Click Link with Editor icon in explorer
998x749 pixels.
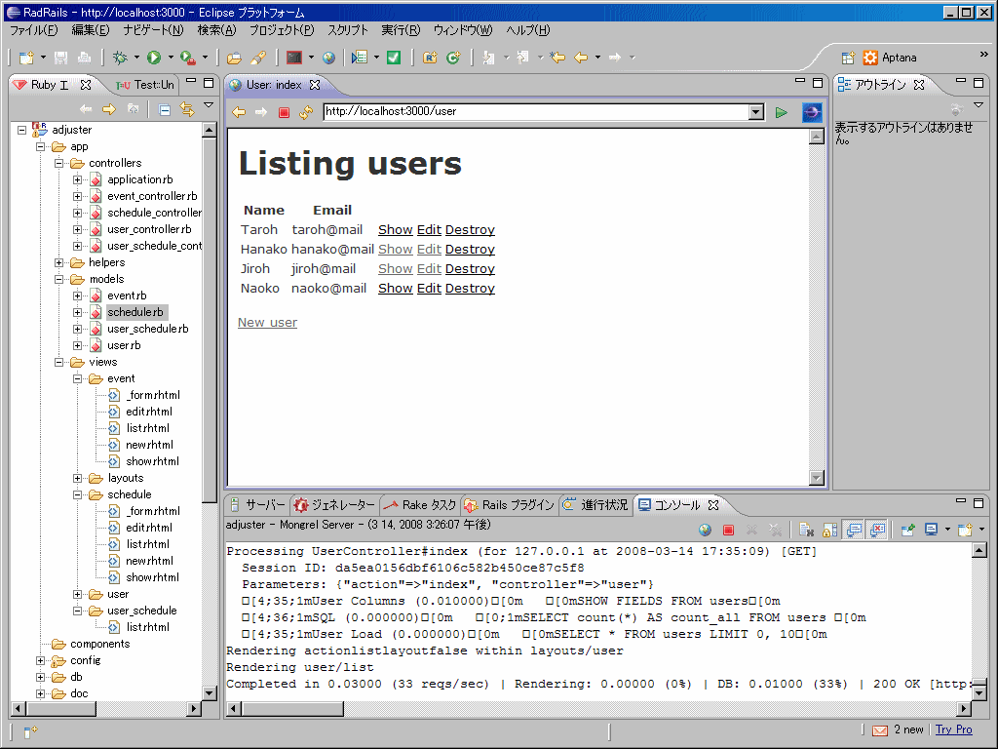186,109
